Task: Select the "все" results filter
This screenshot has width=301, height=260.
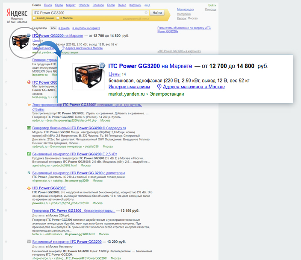Action: 53,28
